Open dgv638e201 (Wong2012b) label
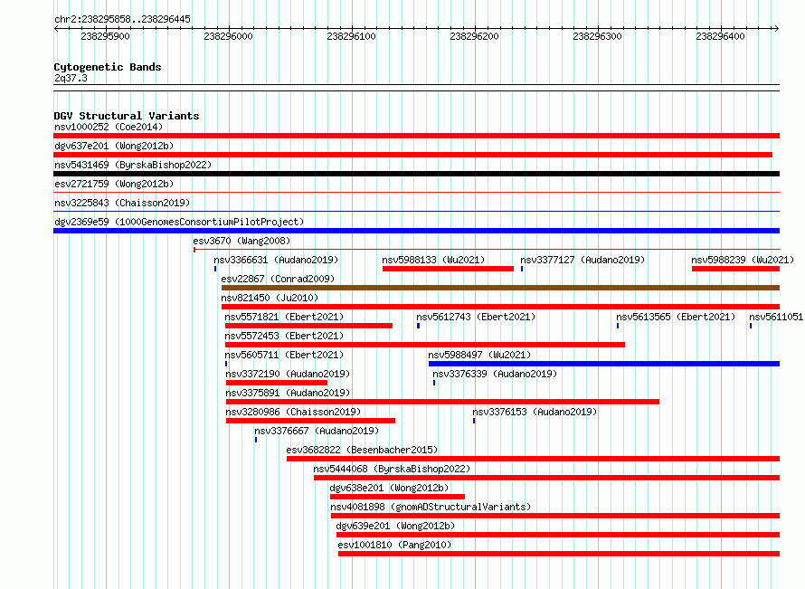805x589 pixels. pos(389,488)
